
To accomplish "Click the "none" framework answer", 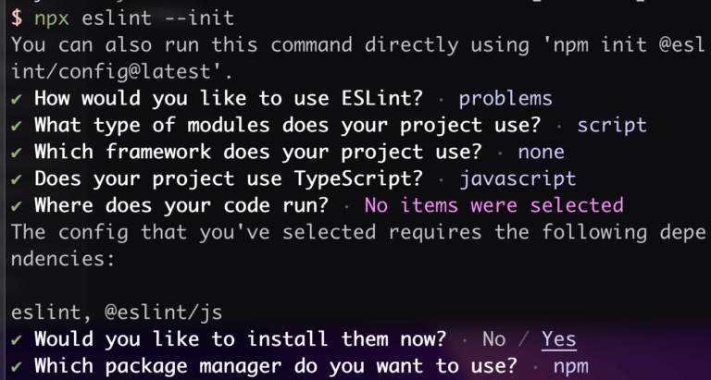I will pyautogui.click(x=541, y=152).
